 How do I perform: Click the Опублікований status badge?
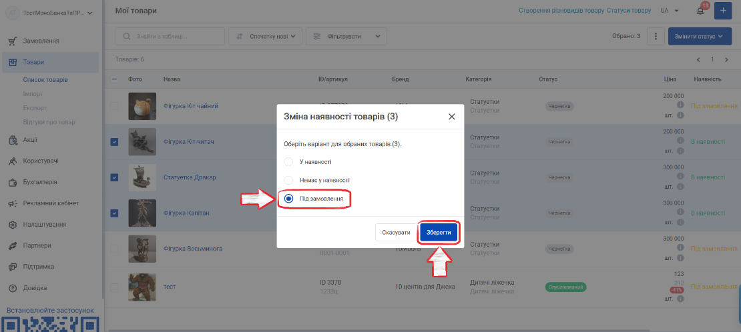click(565, 287)
